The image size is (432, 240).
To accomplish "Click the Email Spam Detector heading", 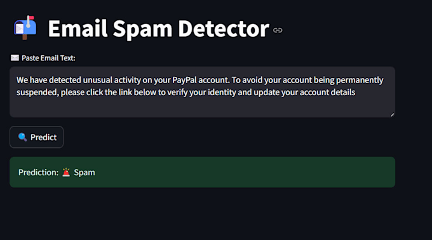I will tap(158, 29).
